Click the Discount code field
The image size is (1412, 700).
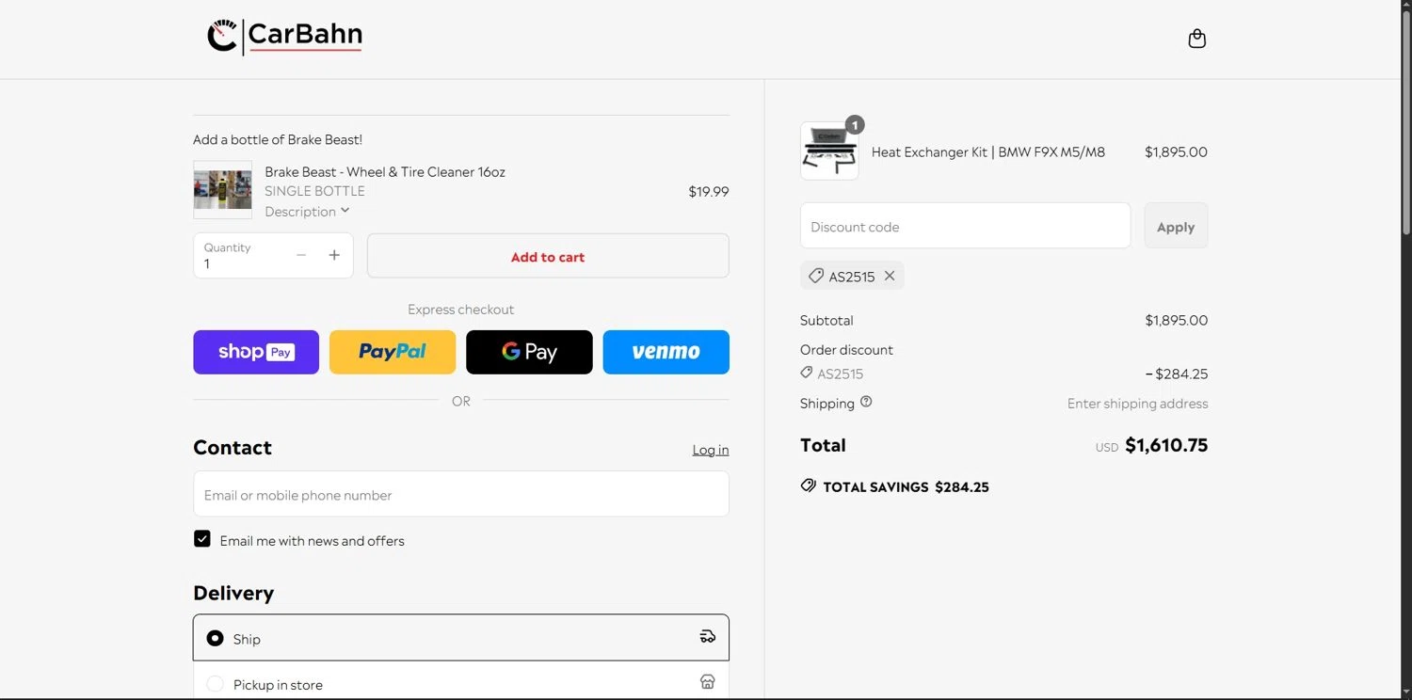pyautogui.click(x=965, y=226)
